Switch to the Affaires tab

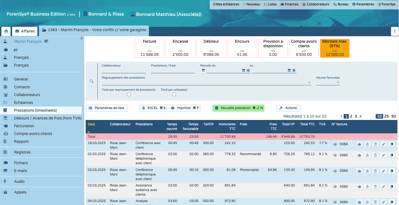(x=25, y=31)
